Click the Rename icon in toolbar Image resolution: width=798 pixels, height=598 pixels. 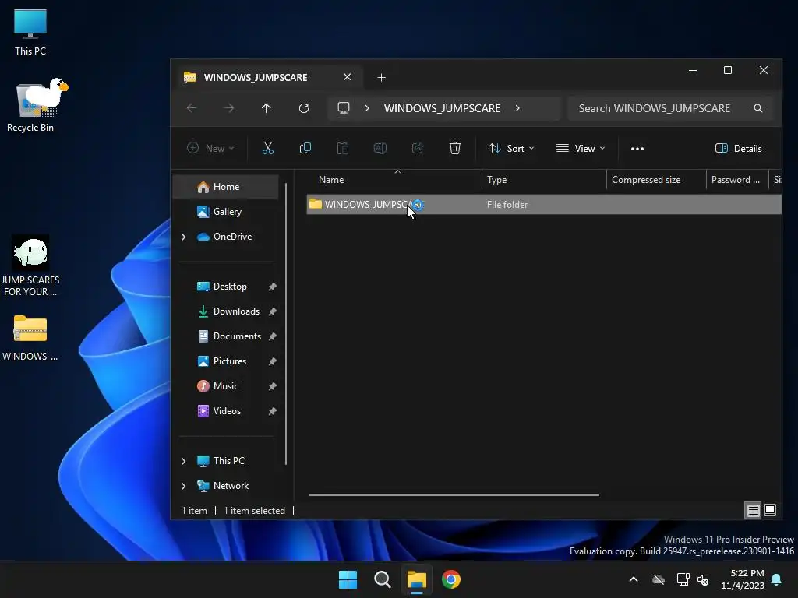tap(380, 148)
